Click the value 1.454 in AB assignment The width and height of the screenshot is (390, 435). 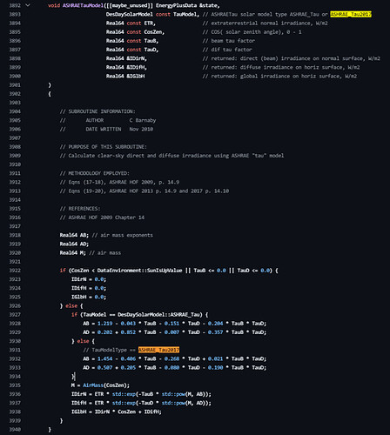pos(104,358)
